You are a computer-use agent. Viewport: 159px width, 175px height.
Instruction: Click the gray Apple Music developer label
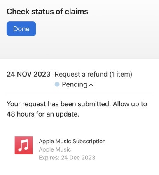[x=55, y=149]
